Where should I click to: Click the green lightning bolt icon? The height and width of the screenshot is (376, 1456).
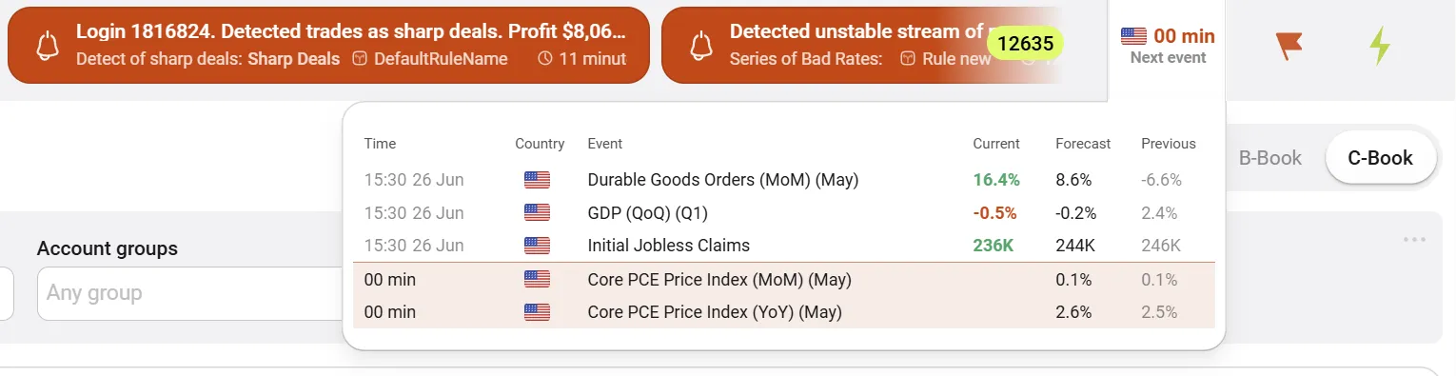coord(1379,45)
